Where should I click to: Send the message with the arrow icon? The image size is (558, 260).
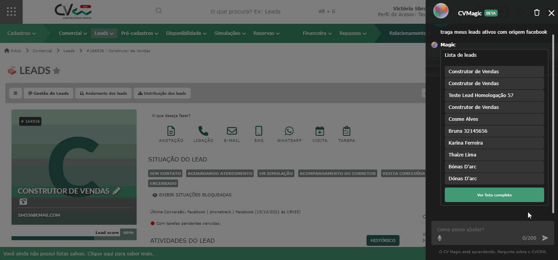click(x=545, y=238)
